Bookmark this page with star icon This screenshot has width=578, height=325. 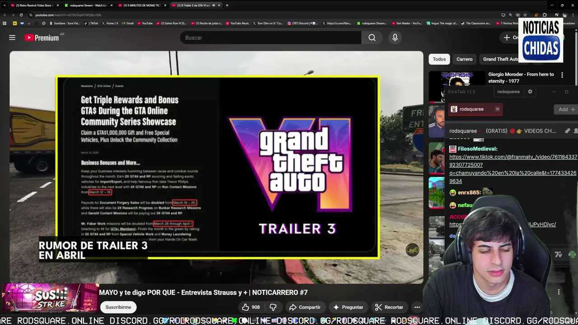click(525, 15)
